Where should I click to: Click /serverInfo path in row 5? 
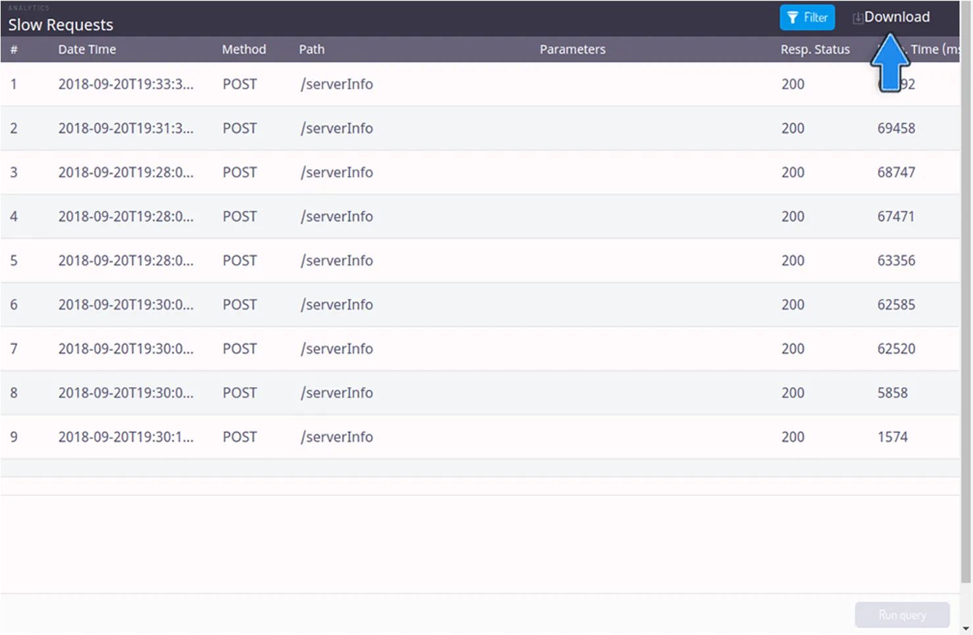(336, 260)
